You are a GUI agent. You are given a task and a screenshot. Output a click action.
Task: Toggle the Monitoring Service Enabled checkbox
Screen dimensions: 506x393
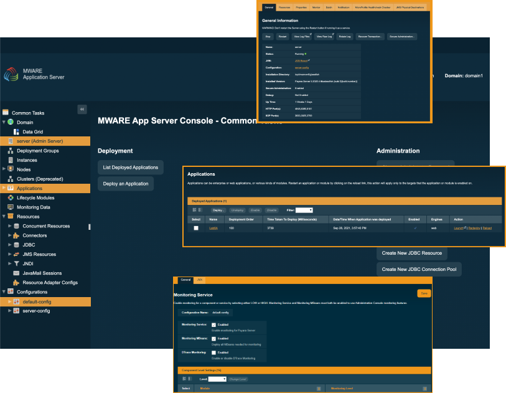point(213,325)
